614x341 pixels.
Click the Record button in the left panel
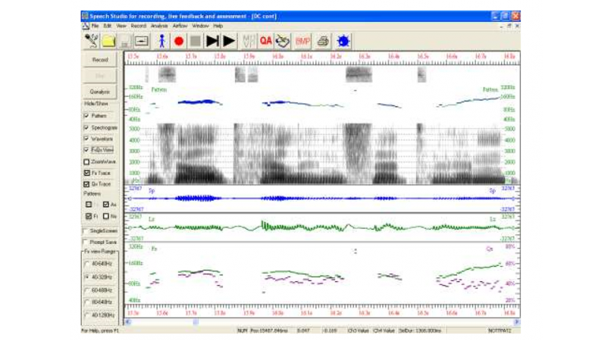pos(100,59)
